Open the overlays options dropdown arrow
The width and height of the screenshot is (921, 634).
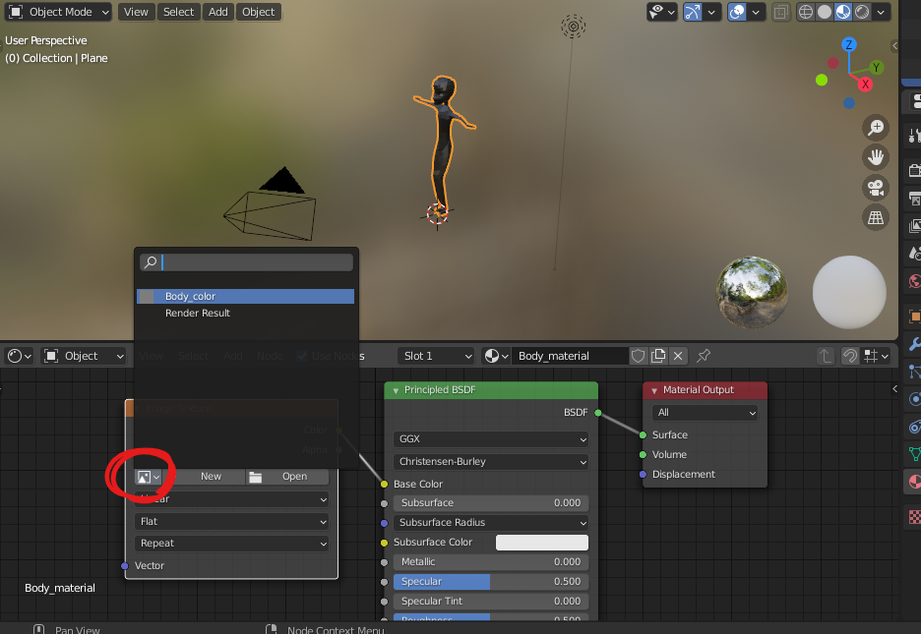pos(756,12)
